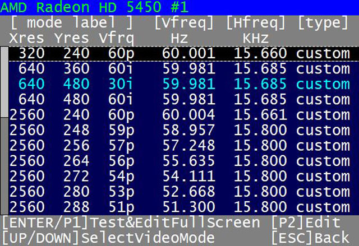This screenshot has height=246, width=359.
Task: Select the cyan 640 480 30i mode row
Action: pyautogui.click(x=183, y=84)
